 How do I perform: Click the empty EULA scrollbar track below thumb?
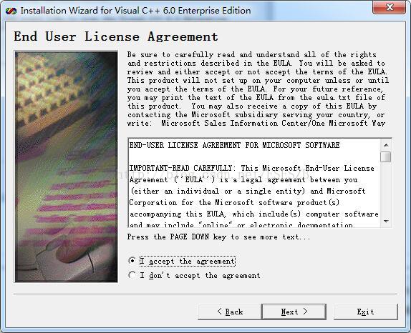pos(385,189)
